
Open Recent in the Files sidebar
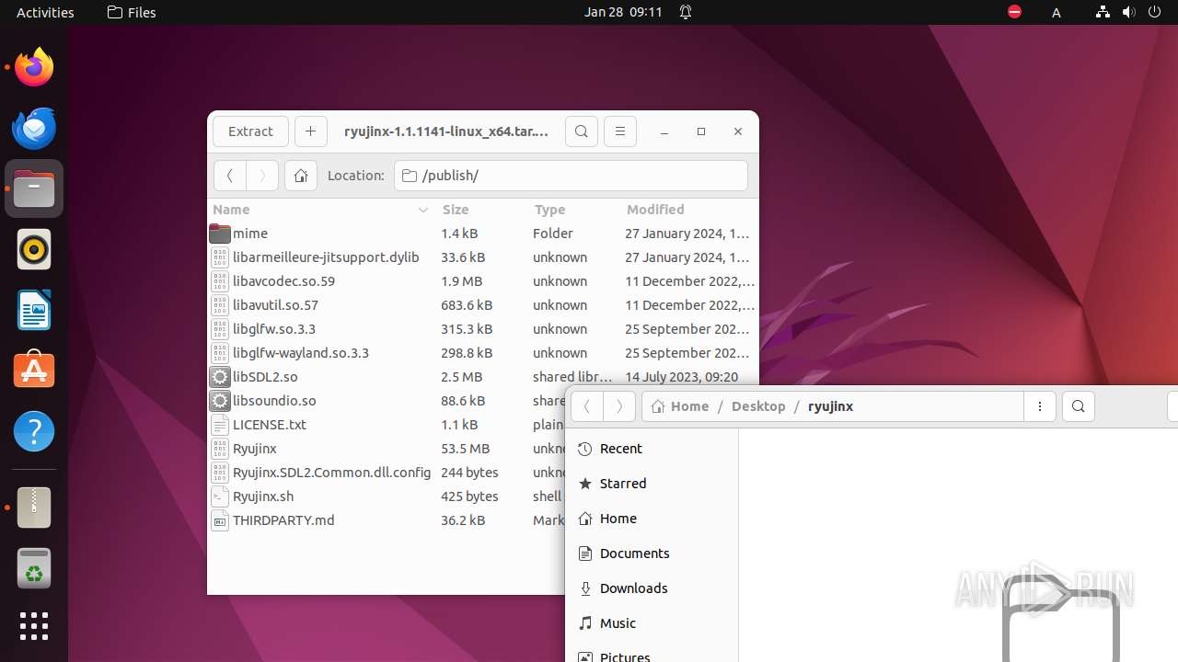[652, 449]
